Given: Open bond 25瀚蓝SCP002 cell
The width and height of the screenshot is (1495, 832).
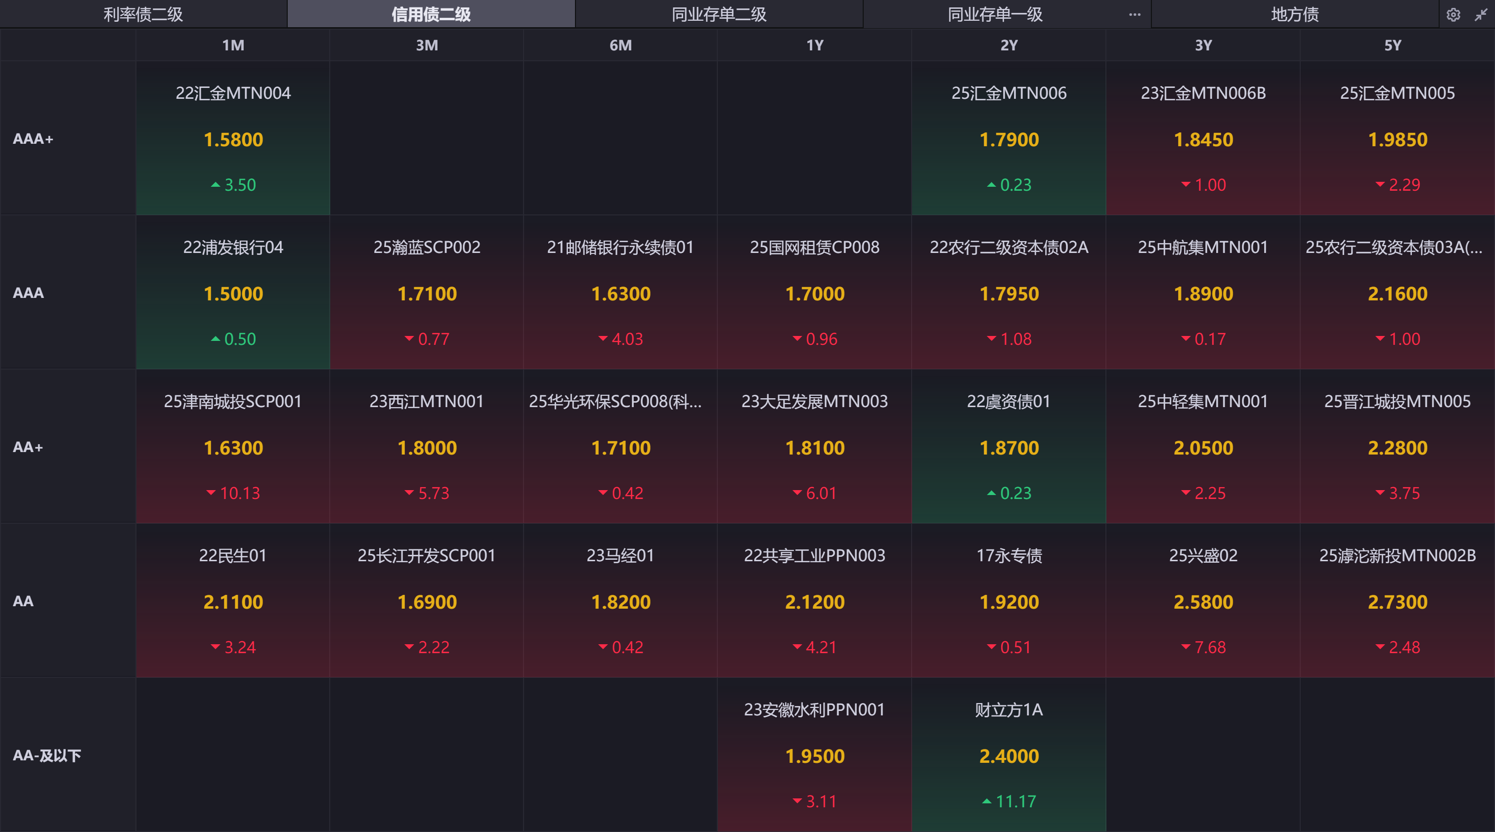Looking at the screenshot, I should pyautogui.click(x=427, y=293).
